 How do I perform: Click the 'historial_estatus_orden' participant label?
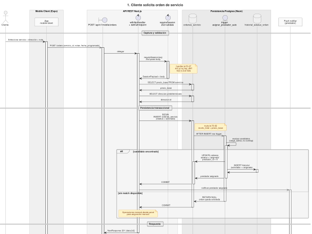coord(256,25)
